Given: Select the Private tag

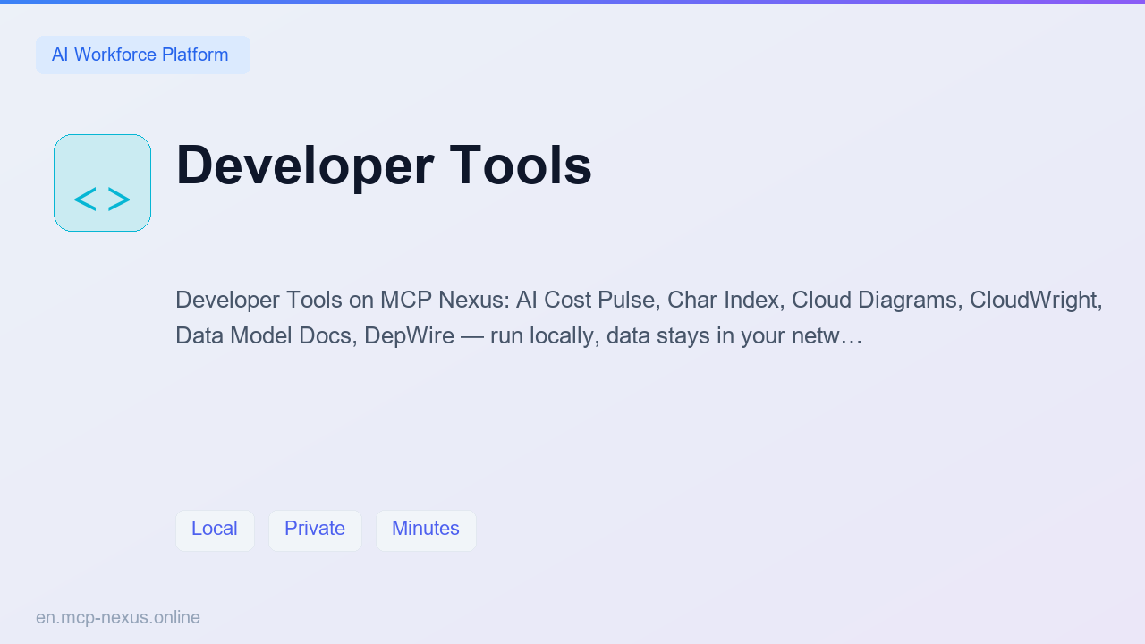Looking at the screenshot, I should 315,530.
